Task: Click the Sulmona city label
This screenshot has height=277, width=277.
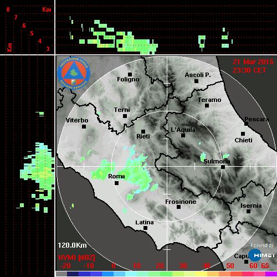Action: [217, 161]
